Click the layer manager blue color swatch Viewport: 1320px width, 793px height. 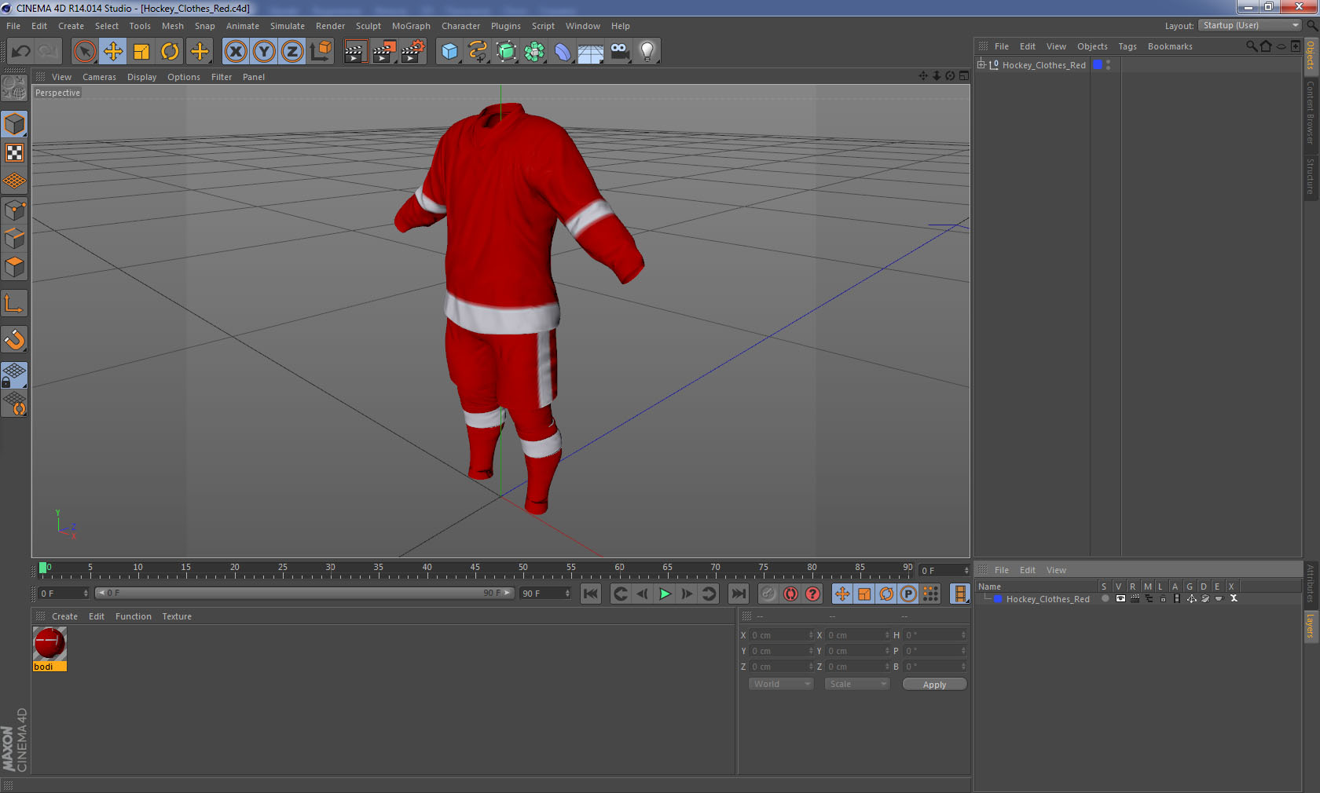[x=998, y=599]
